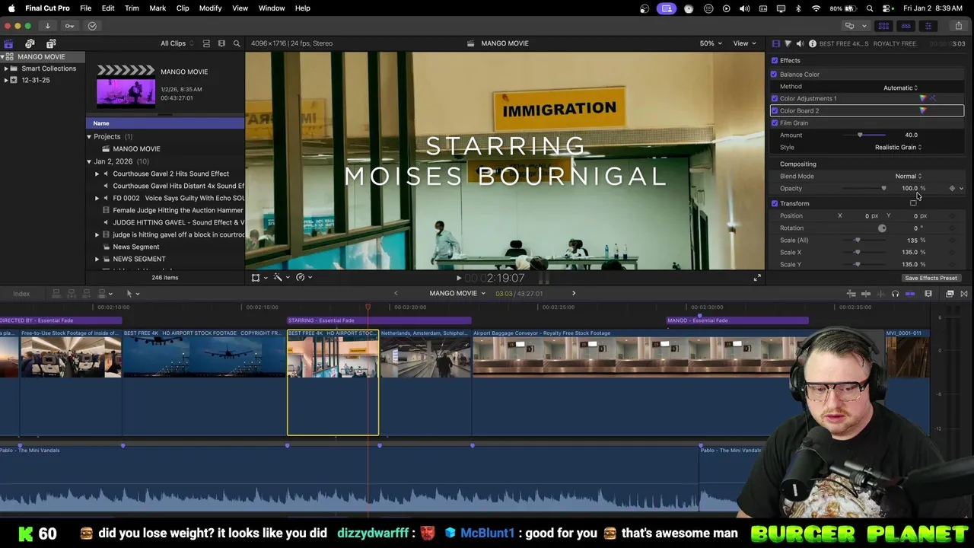Toggle the inspector panel display
This screenshot has height=548, width=974.
pos(928,26)
